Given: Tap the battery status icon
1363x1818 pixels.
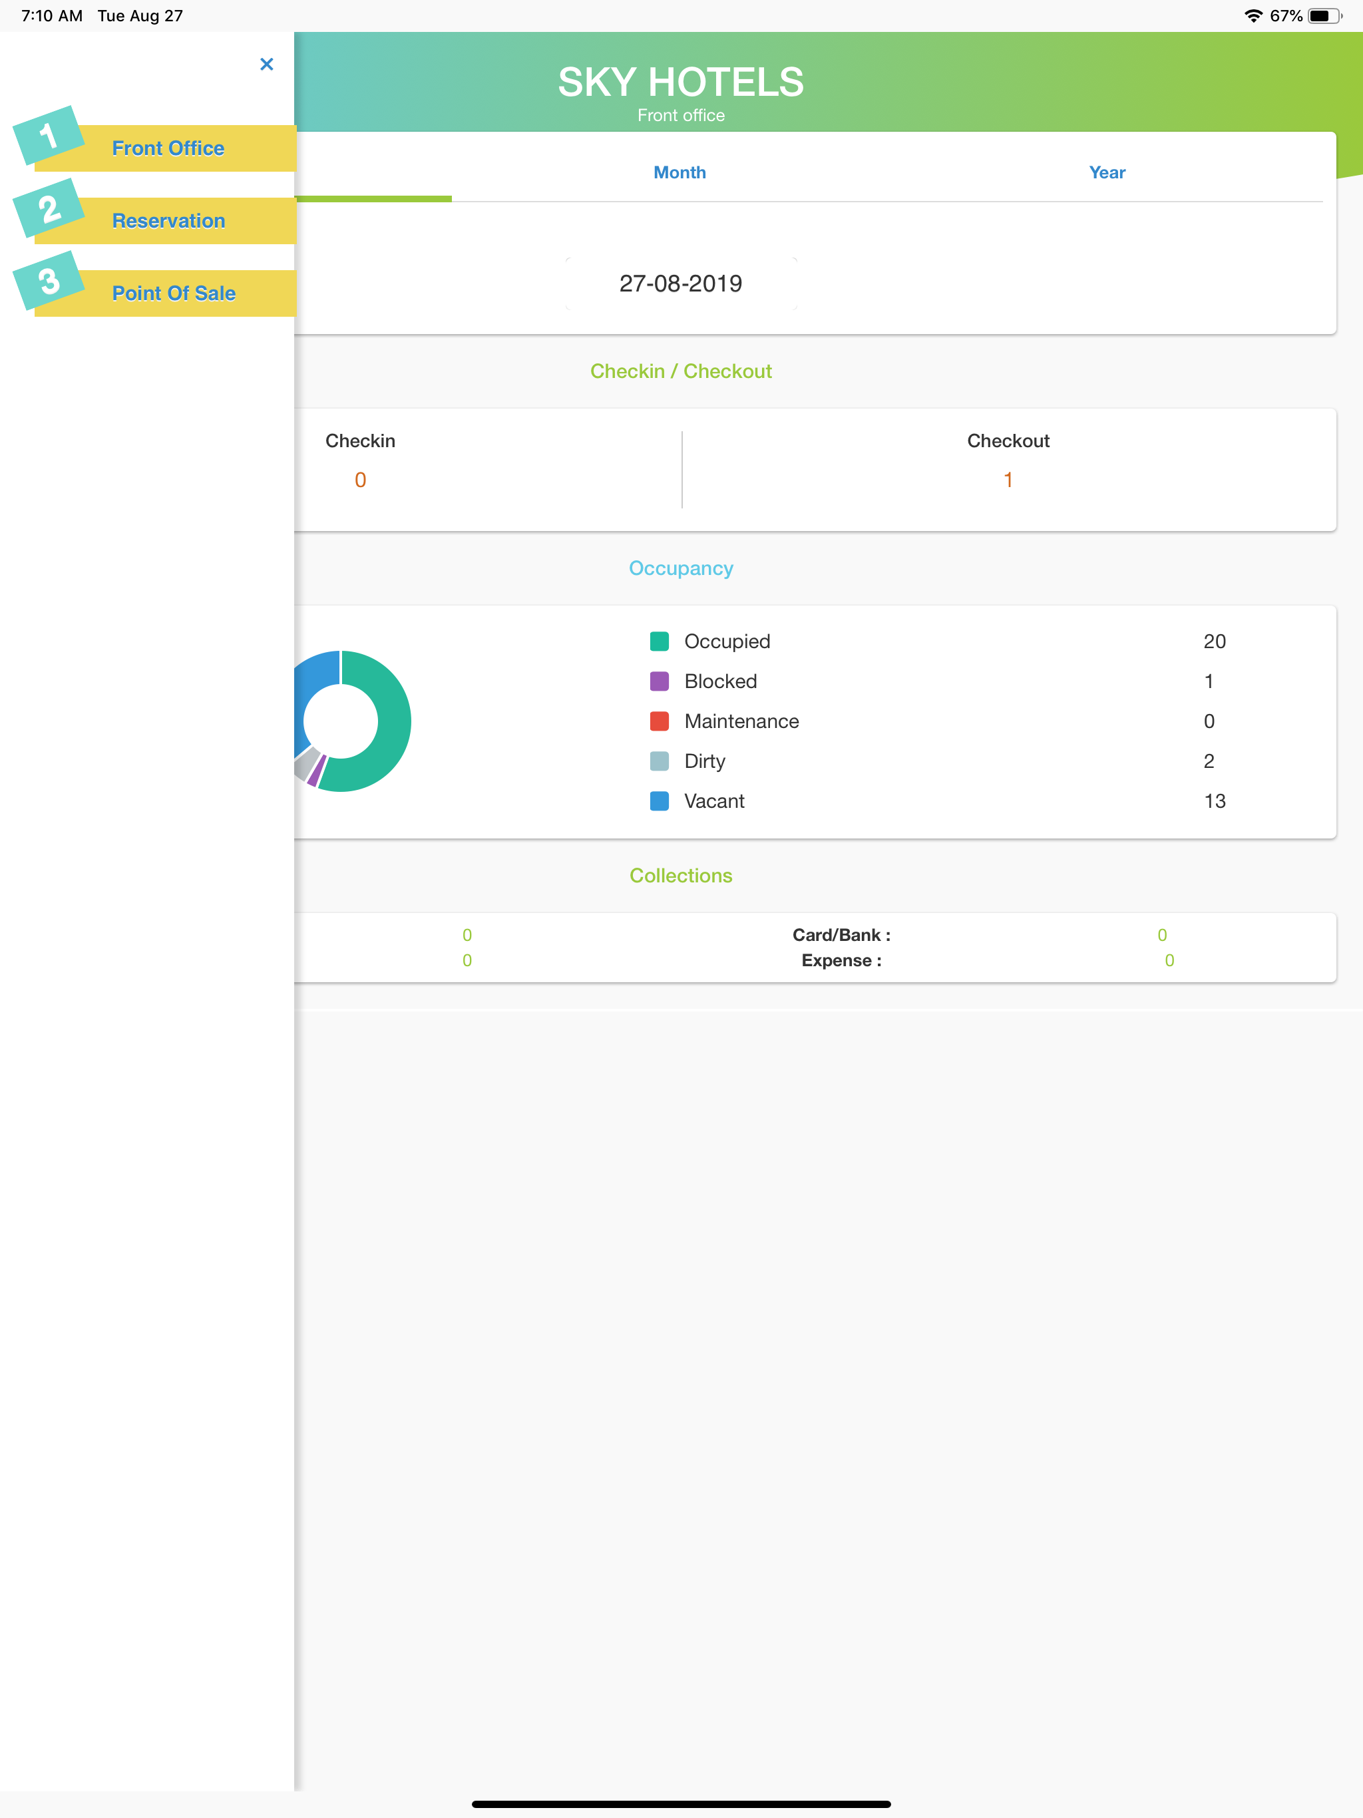Looking at the screenshot, I should coord(1324,15).
